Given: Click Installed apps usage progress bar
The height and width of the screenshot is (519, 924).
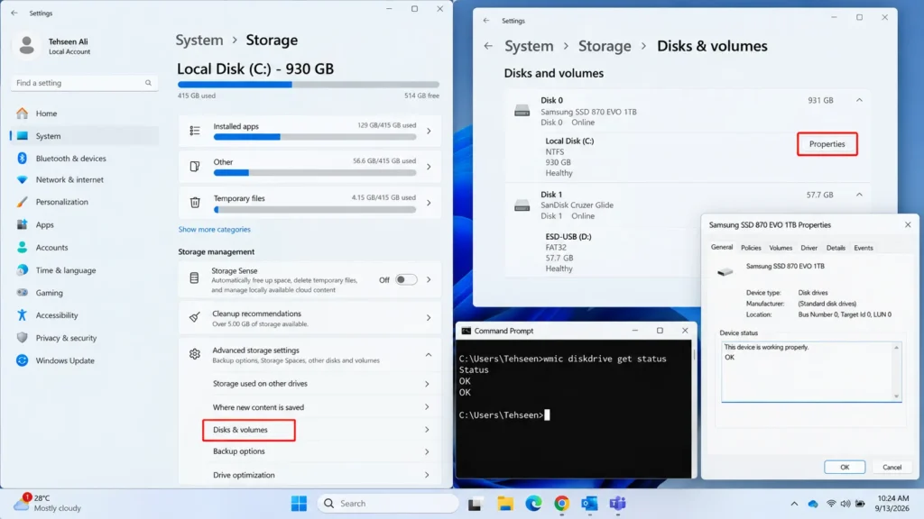Looking at the screenshot, I should (315, 137).
